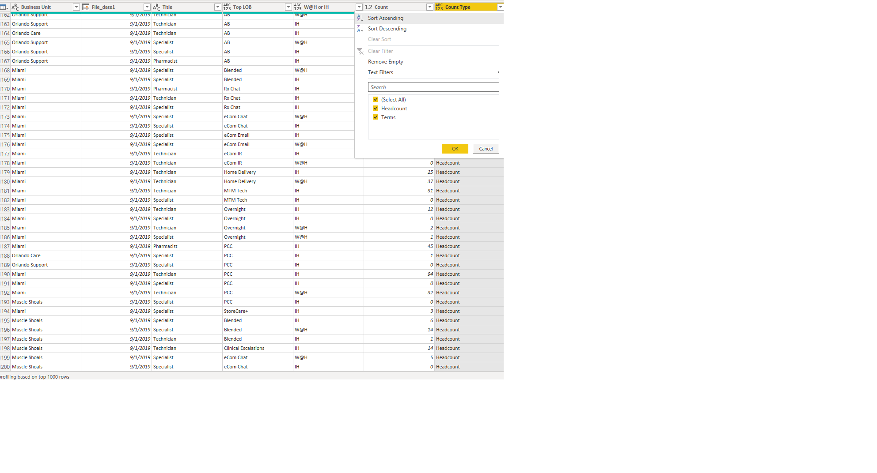The width and height of the screenshot is (877, 473).
Task: Select the Count cell showing 94
Action: click(x=399, y=274)
